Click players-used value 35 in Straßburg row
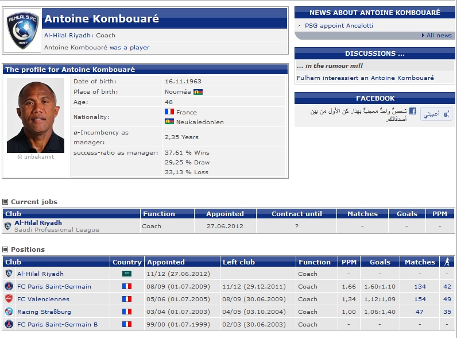The image size is (457, 338). pyautogui.click(x=447, y=312)
